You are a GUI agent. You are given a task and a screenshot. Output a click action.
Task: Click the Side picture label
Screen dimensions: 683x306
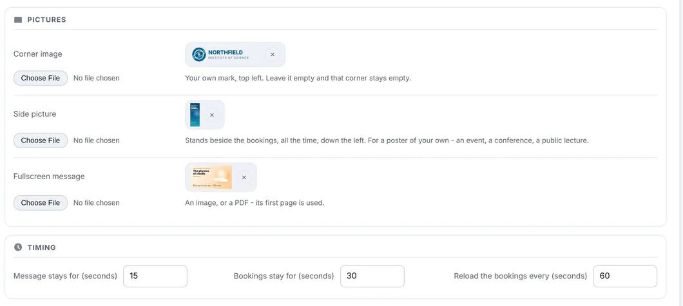point(35,114)
